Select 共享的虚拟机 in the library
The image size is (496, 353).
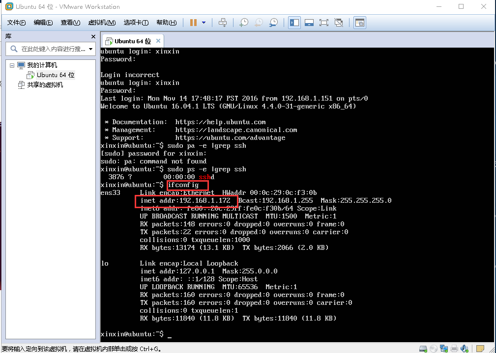click(x=45, y=85)
